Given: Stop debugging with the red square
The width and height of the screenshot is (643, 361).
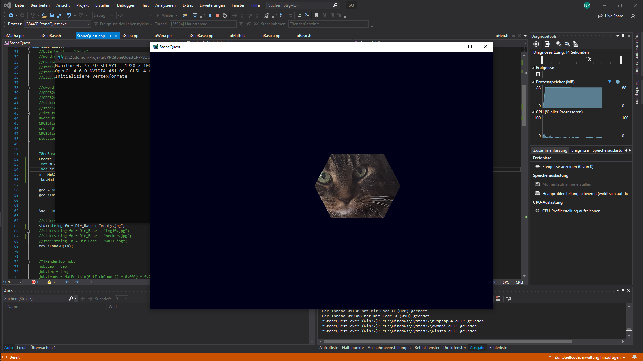Looking at the screenshot, I should [x=217, y=15].
